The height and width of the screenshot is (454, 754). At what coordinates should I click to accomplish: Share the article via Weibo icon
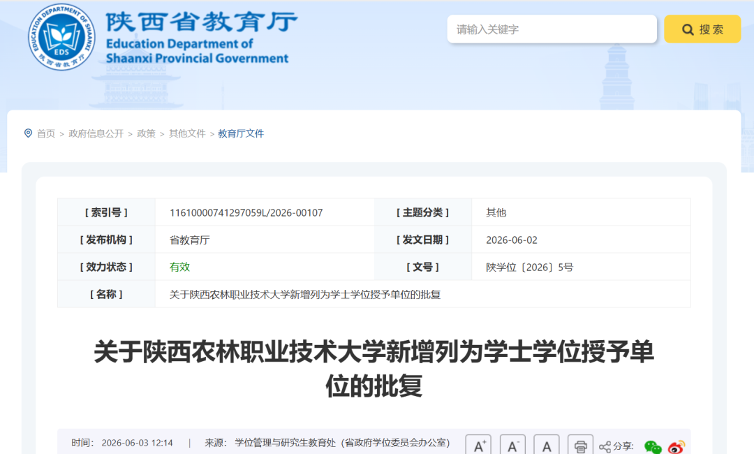pos(677,447)
